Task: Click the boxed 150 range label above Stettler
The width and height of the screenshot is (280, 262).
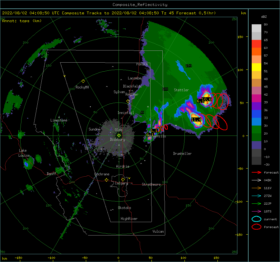Action: (189, 66)
